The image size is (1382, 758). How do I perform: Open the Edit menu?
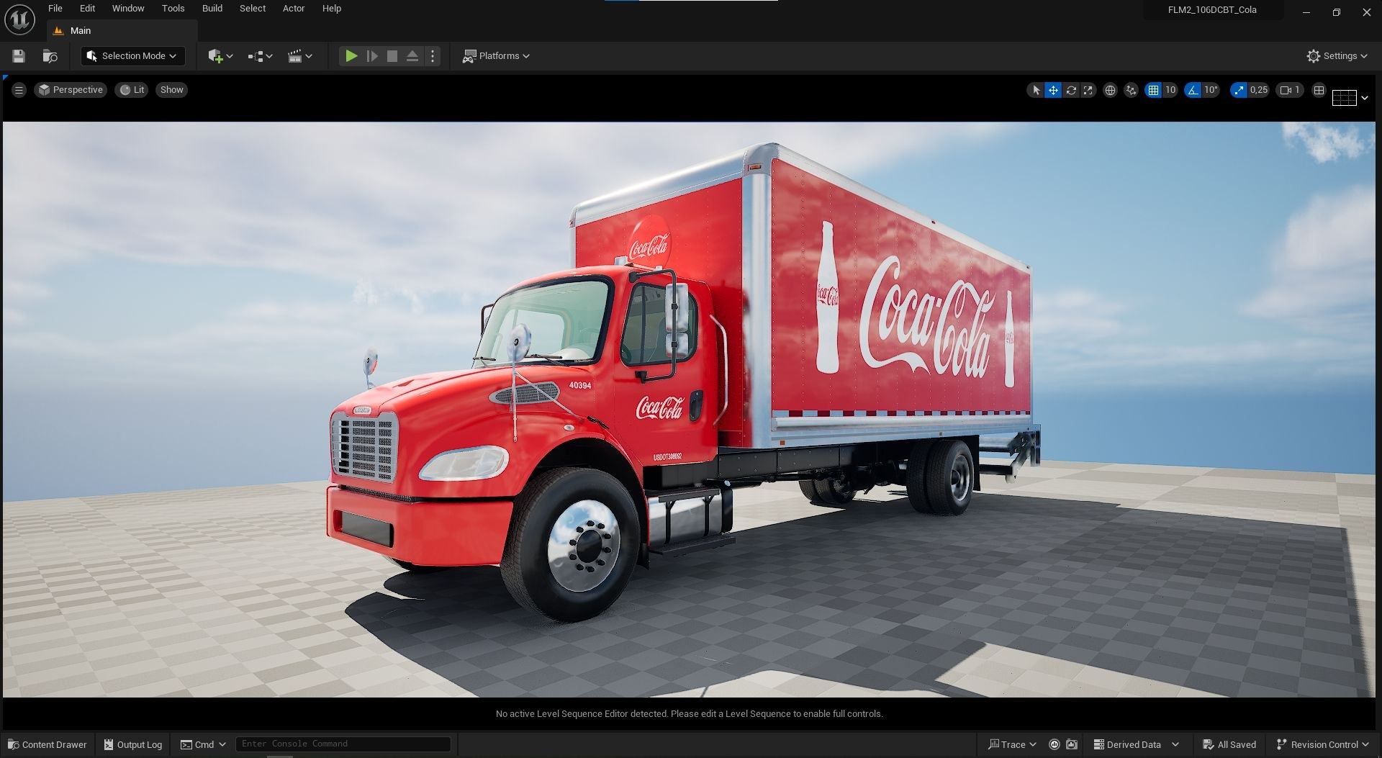pyautogui.click(x=87, y=9)
